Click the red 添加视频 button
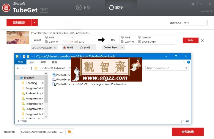This screenshot has width=214, height=139. coord(19,23)
